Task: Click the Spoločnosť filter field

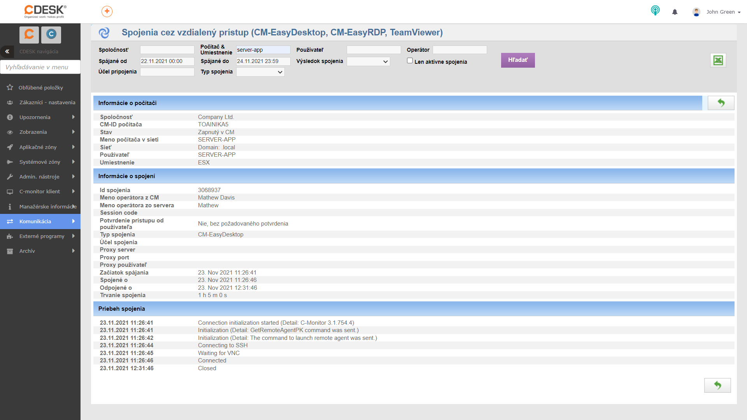Action: (x=167, y=50)
